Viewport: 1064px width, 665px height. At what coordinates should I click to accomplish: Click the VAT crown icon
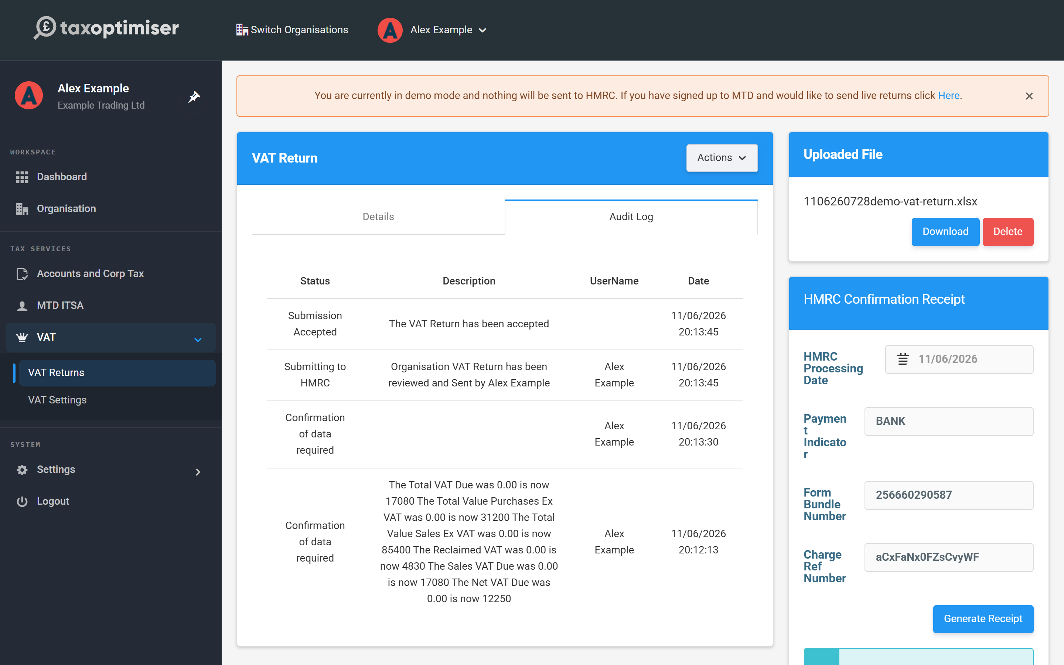coord(22,337)
